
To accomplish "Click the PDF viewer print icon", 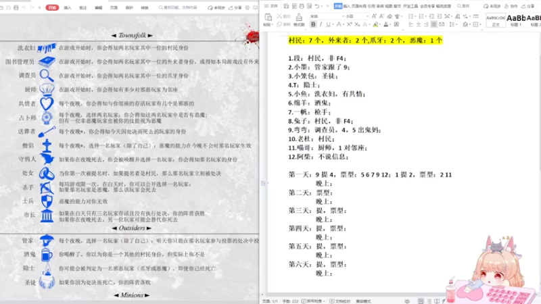I will pos(16,7).
